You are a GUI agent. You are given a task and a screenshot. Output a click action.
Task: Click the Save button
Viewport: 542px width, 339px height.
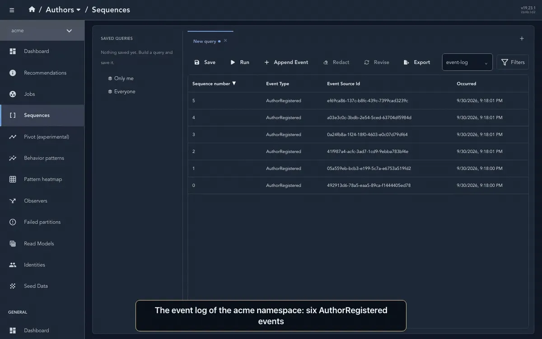(x=205, y=62)
